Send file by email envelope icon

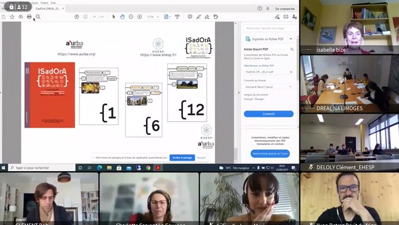pyautogui.click(x=286, y=17)
